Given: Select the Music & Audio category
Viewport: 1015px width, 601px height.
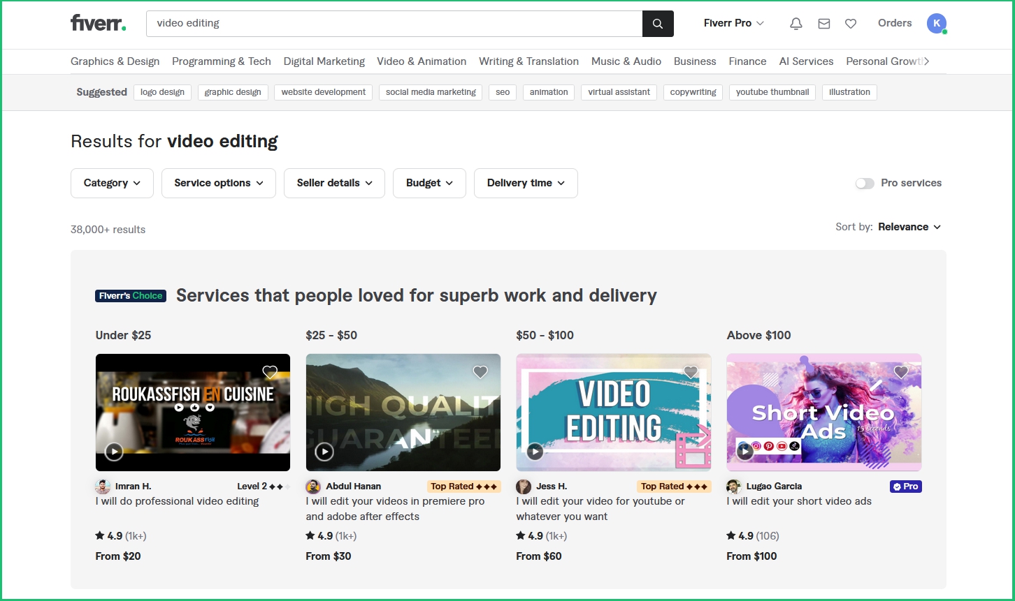Looking at the screenshot, I should (x=626, y=61).
